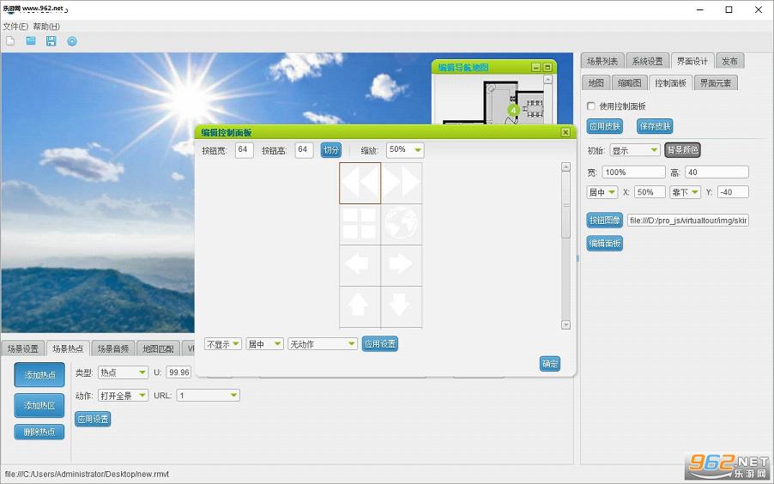Image resolution: width=774 pixels, height=484 pixels.
Task: Select the fast-forward double-right arrow tile
Action: tap(402, 183)
